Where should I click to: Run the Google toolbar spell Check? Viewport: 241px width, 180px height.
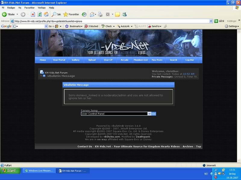[107, 26]
